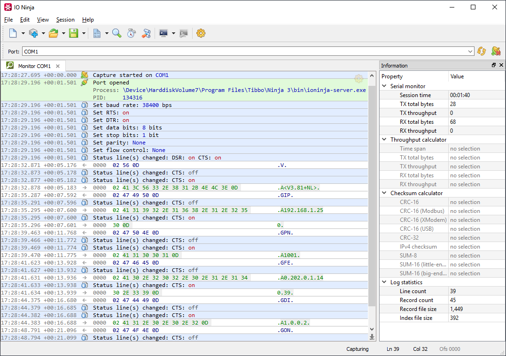This screenshot has height=356, width=506.
Task: Open the binary view dropdown arrow
Action: 107,33
